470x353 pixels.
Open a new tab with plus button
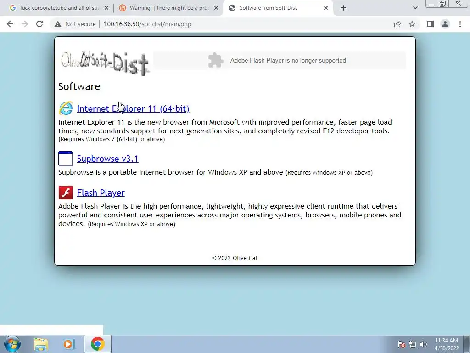(343, 8)
